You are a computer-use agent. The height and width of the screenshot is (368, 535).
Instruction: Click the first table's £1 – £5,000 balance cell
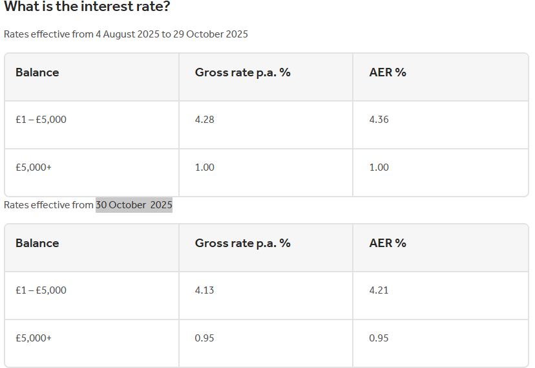pos(92,125)
